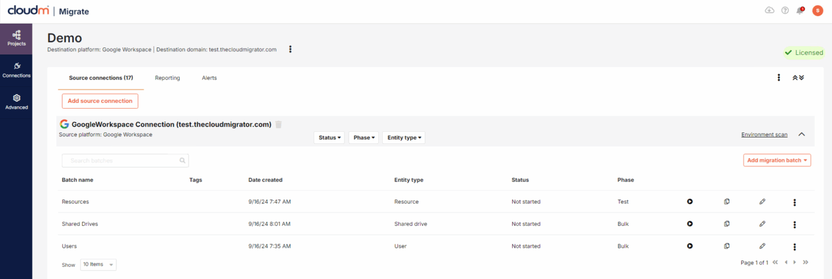
Task: Click the Search batches input field
Action: click(x=118, y=161)
